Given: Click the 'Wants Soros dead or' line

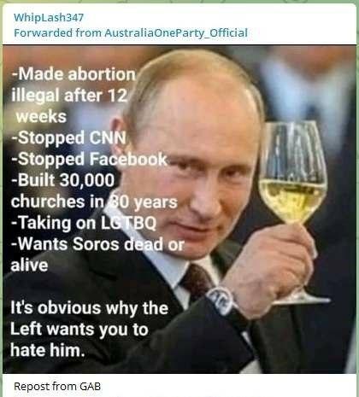Looking at the screenshot, I should click(97, 244).
